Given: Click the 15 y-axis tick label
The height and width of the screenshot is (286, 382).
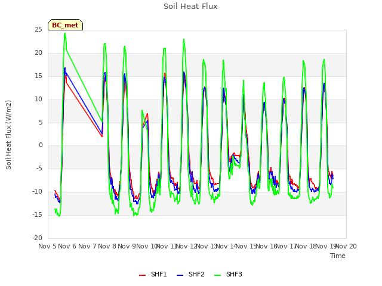Looking at the screenshot, I should pyautogui.click(x=38, y=76).
